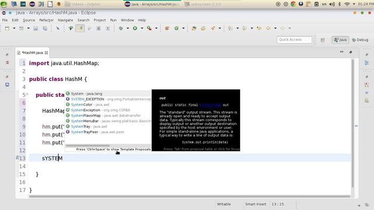The width and height of the screenshot is (374, 210).
Task: Select the SystemFlavorMap proposal
Action: pos(108,116)
